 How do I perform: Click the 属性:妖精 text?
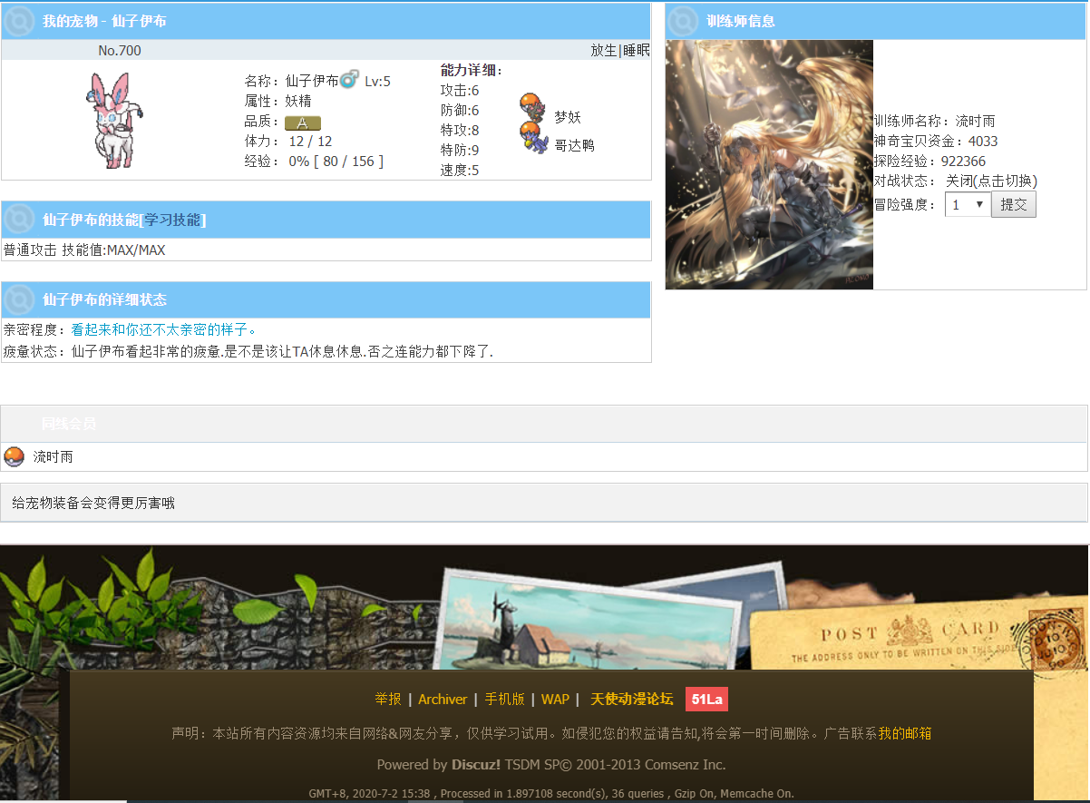pos(278,102)
